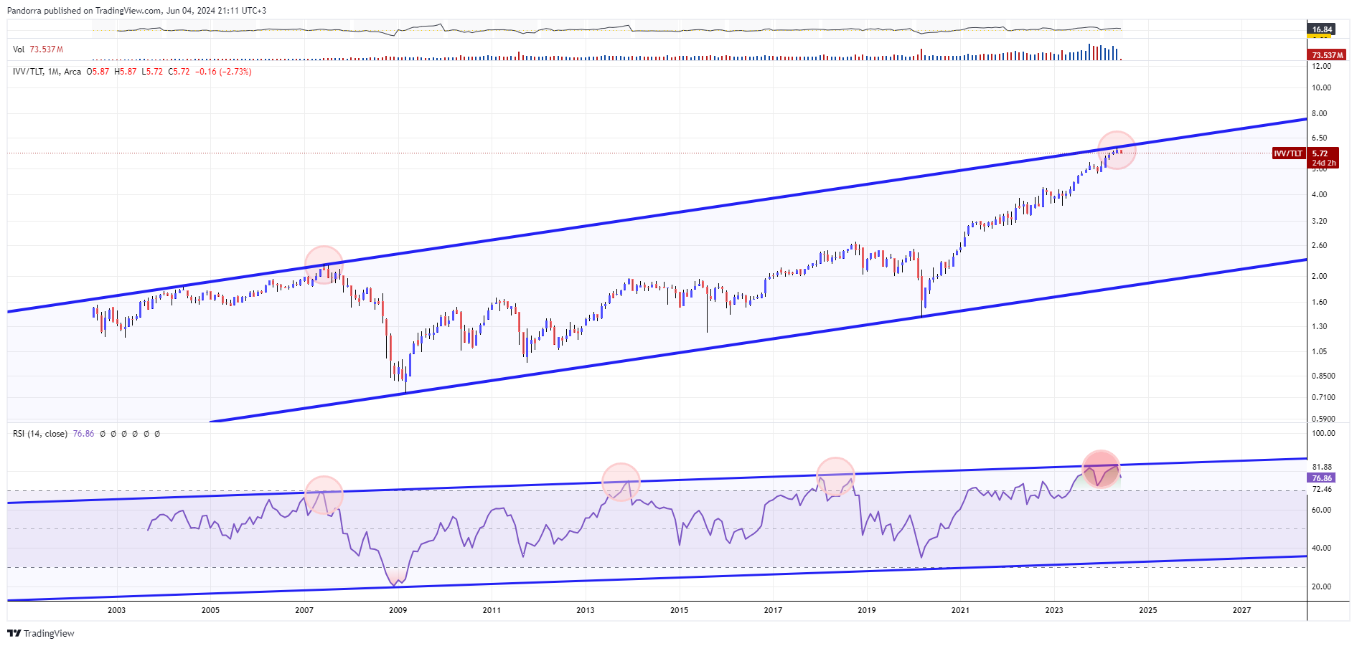Viewport: 1357px width, 646px height.
Task: Click the '−0.16 (−2.73%)' change value
Action: coord(223,72)
